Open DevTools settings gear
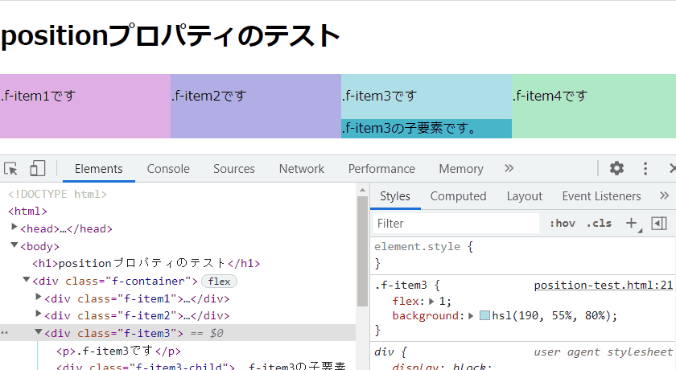This screenshot has width=676, height=370. pos(616,168)
